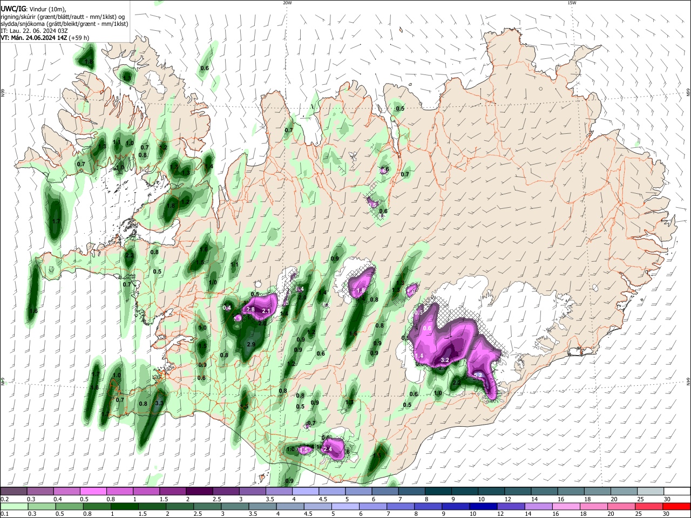Viewport: 691px width, 518px height.
Task: Click the 'IT: Lau. 22. 06. 2024 03Z' line
Action: (x=34, y=31)
